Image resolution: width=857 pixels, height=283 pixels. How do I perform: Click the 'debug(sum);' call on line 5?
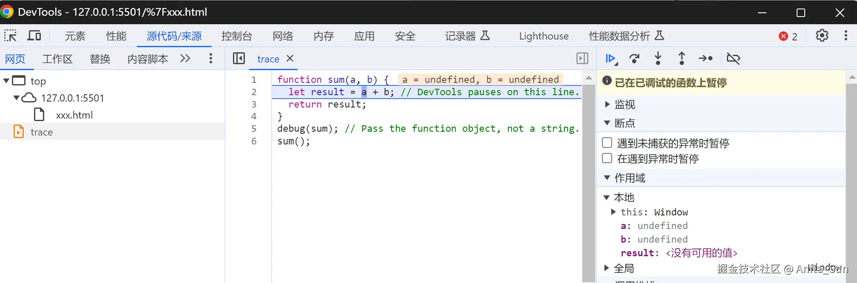[x=307, y=128]
